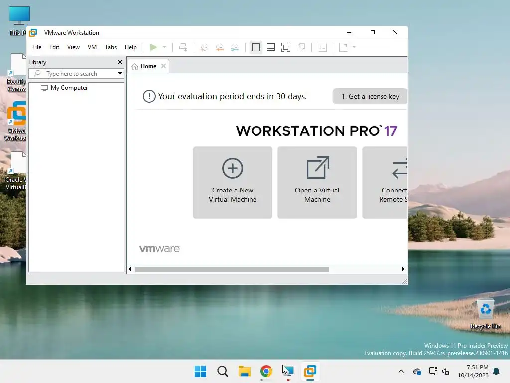Screen dimensions: 510x383
Task: Expand the library search filter dropdown
Action: [x=120, y=74]
